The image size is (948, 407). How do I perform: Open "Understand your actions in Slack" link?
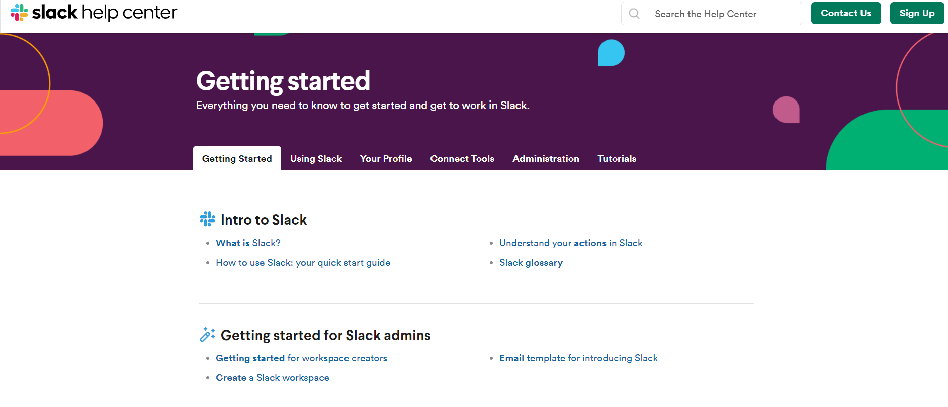(x=571, y=243)
